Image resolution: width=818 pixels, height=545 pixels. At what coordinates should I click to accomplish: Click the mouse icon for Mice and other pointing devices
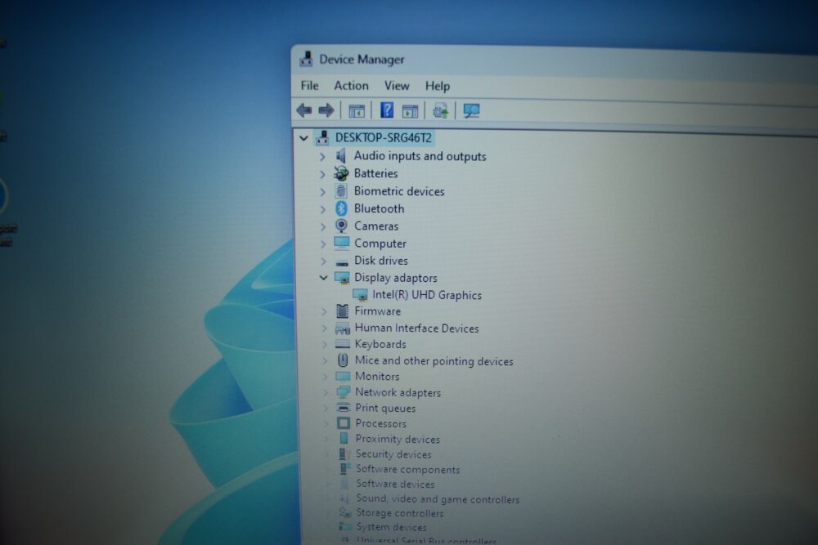[x=343, y=360]
